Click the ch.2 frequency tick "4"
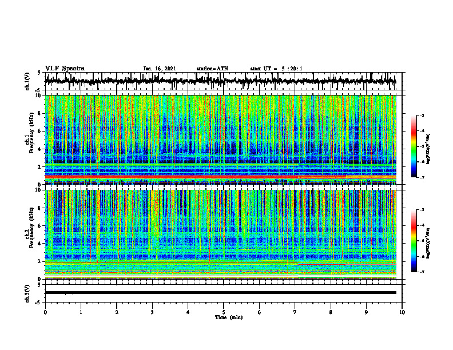 pyautogui.click(x=39, y=244)
